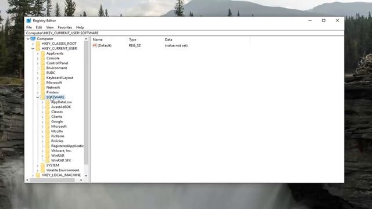The image size is (372, 209).
Task: Click the HKEY_CLASSES_ROOT folder icon
Action: tap(38, 44)
